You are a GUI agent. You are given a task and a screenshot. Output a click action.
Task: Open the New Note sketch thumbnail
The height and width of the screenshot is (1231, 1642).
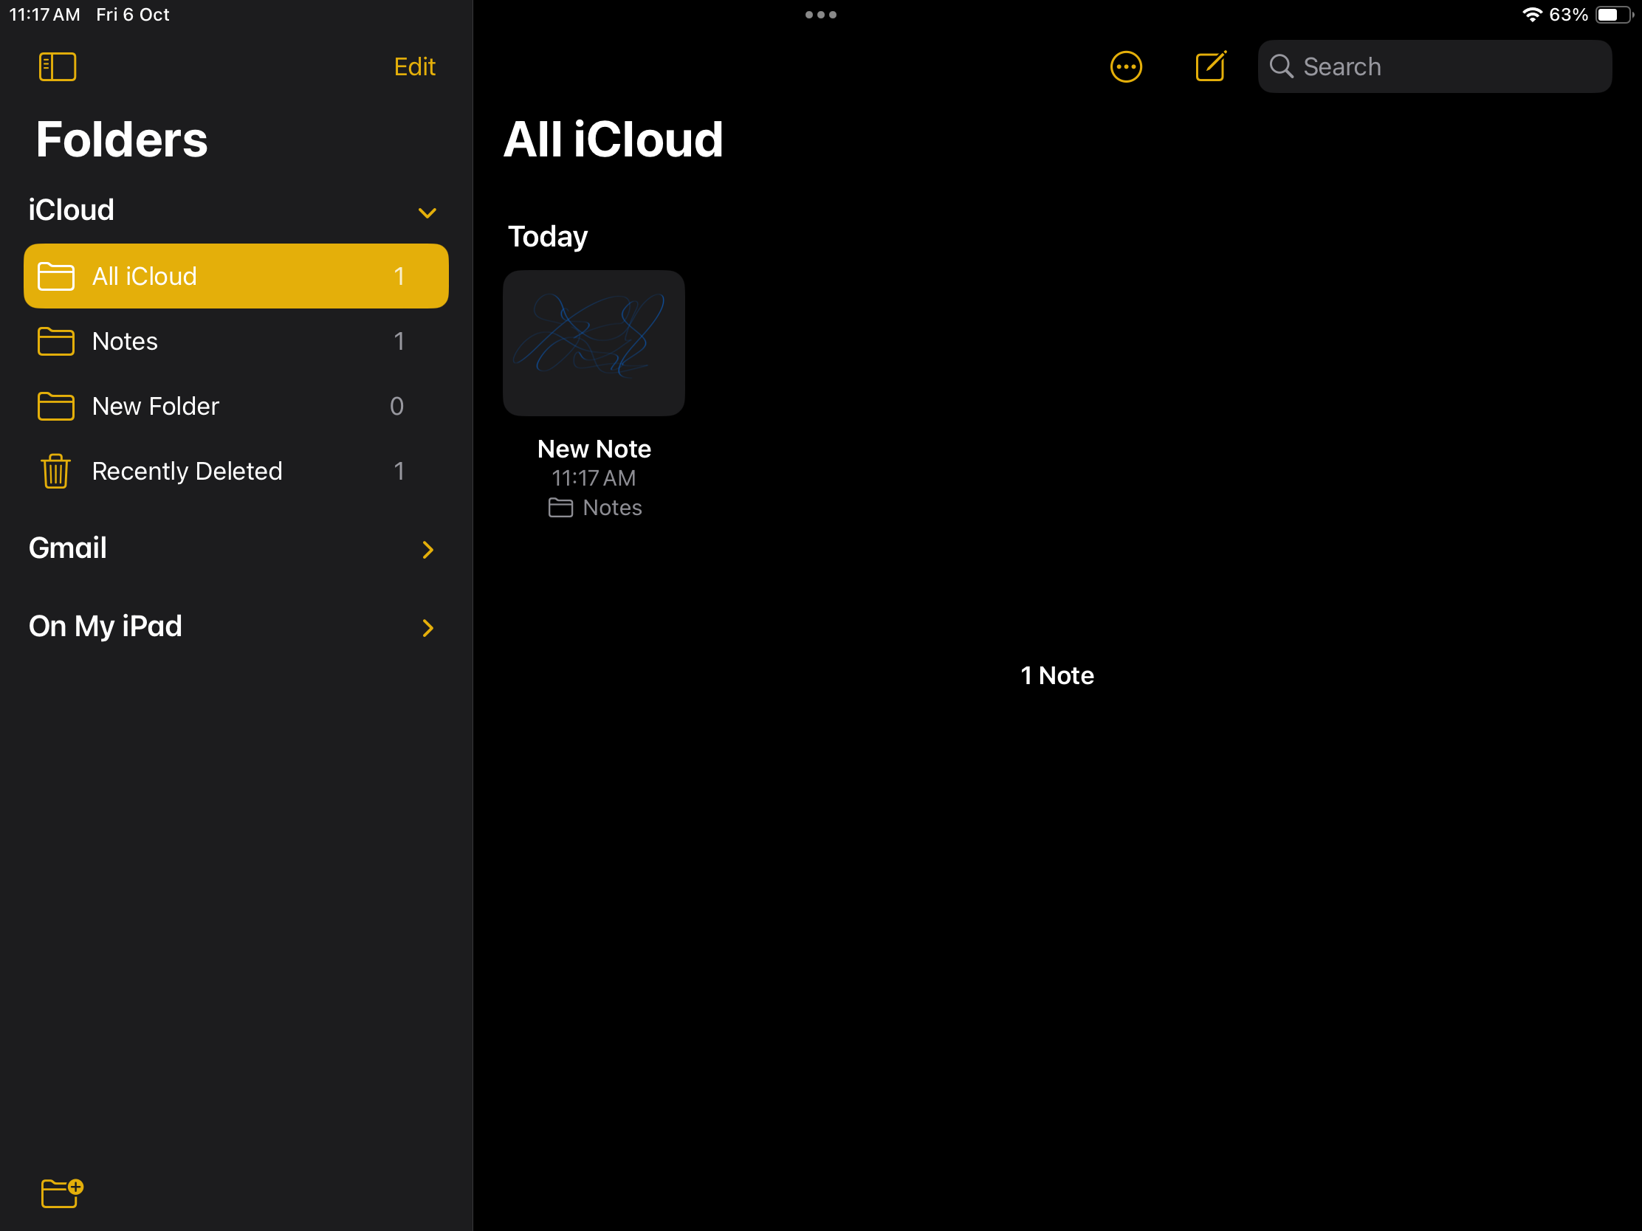pos(594,343)
